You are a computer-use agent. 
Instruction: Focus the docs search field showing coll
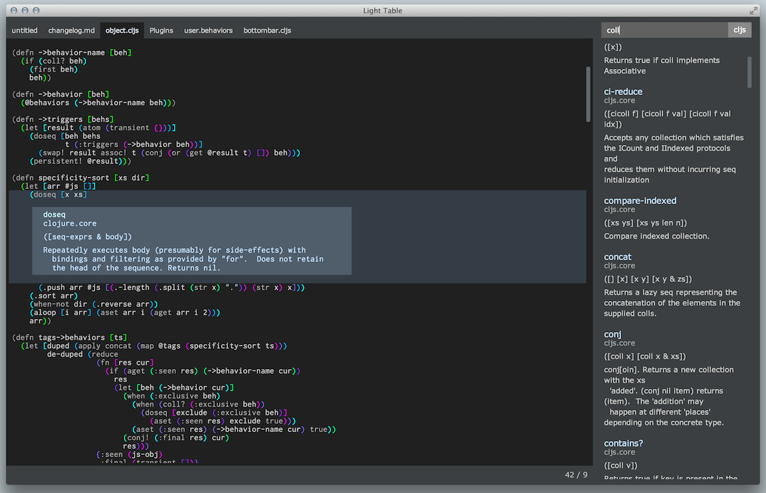(x=664, y=29)
